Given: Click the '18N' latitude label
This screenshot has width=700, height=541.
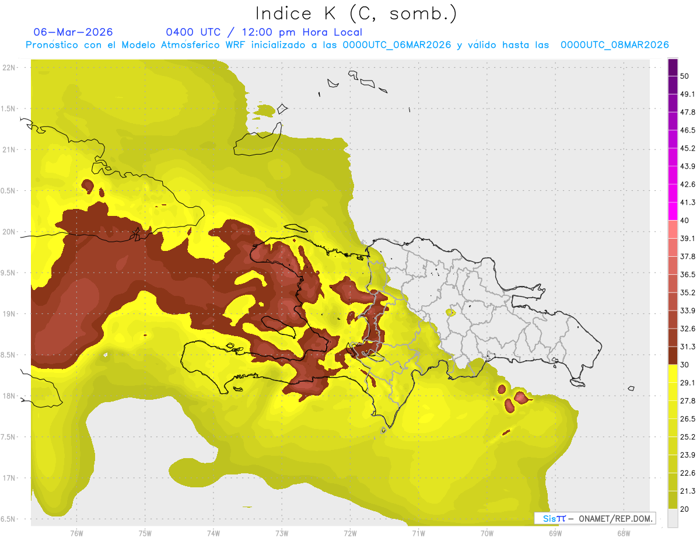Looking at the screenshot, I should [x=10, y=396].
